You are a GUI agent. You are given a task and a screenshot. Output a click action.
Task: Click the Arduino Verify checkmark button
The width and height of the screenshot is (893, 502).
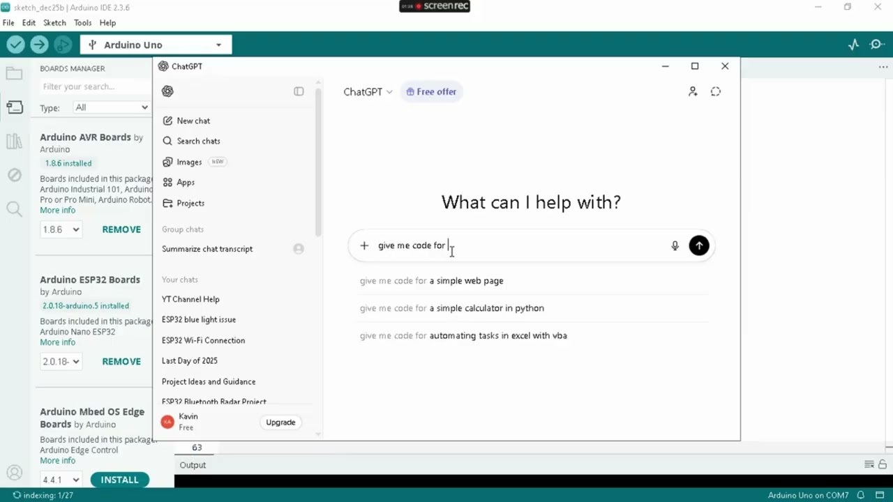coord(15,45)
